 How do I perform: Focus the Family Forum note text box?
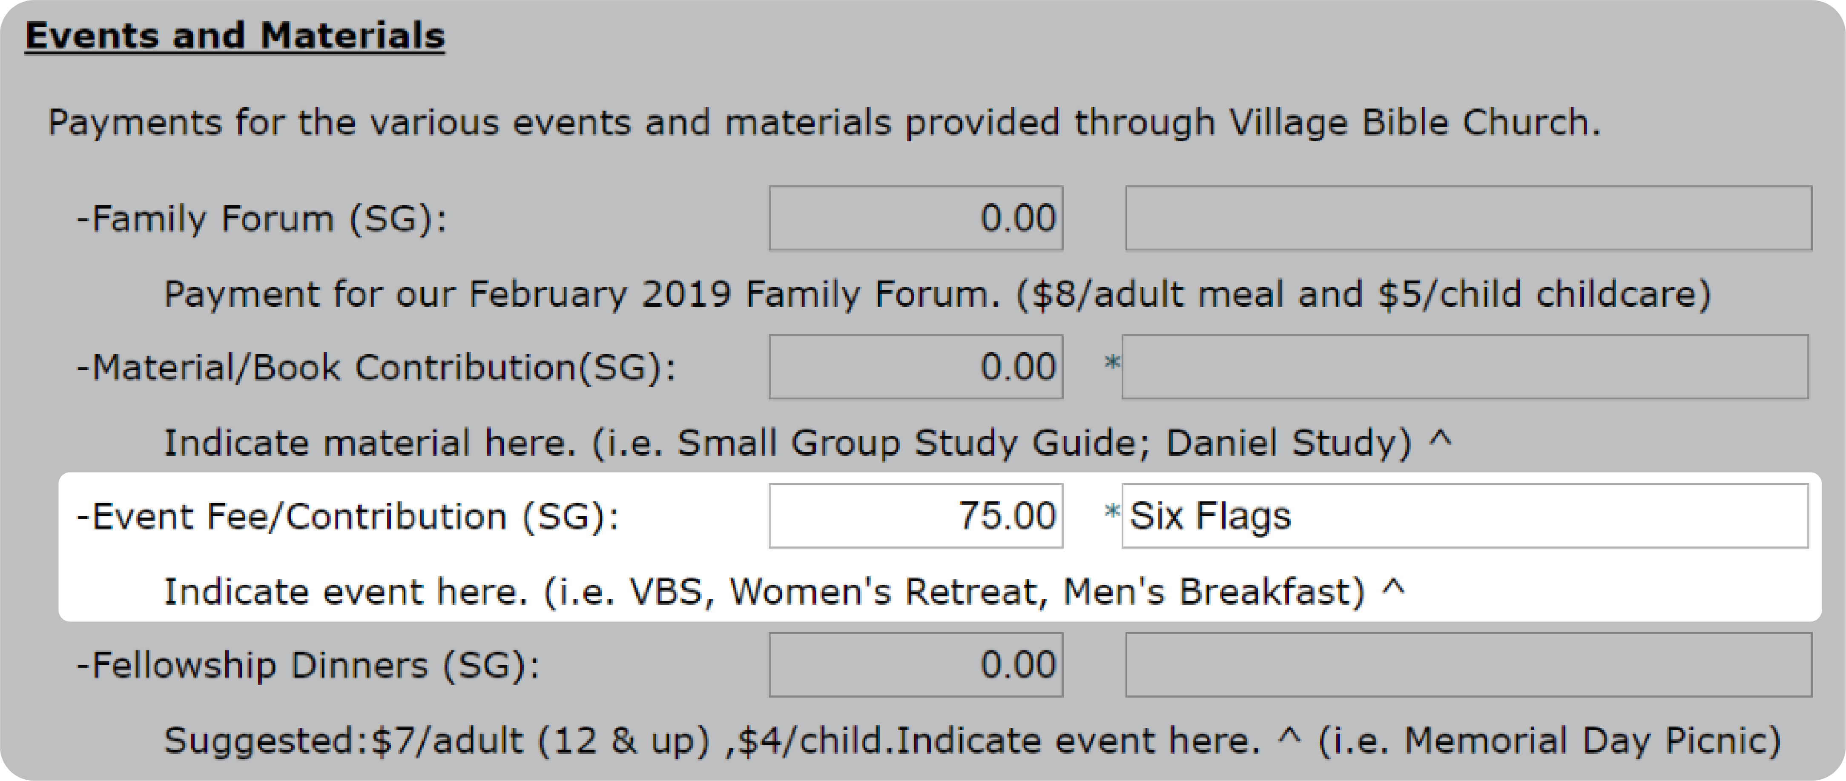click(x=1468, y=218)
